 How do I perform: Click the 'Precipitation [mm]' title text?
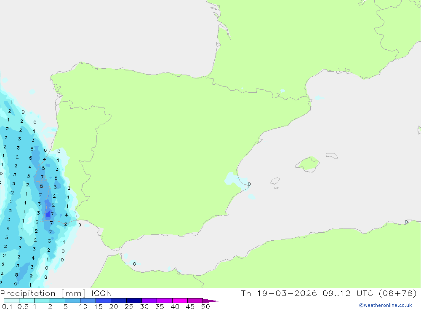pyautogui.click(x=43, y=293)
